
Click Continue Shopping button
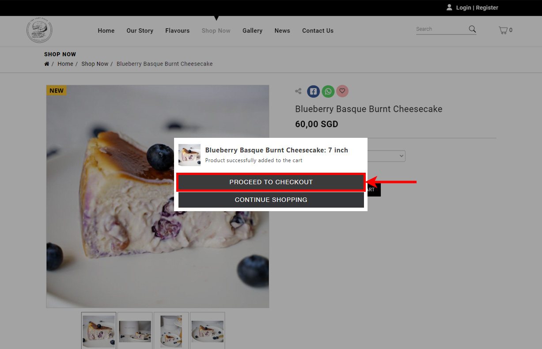click(x=271, y=200)
